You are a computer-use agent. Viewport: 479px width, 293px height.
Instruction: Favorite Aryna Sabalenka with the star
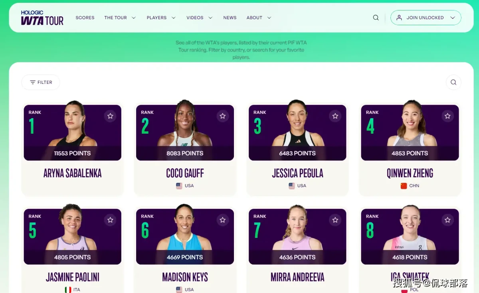coord(110,116)
